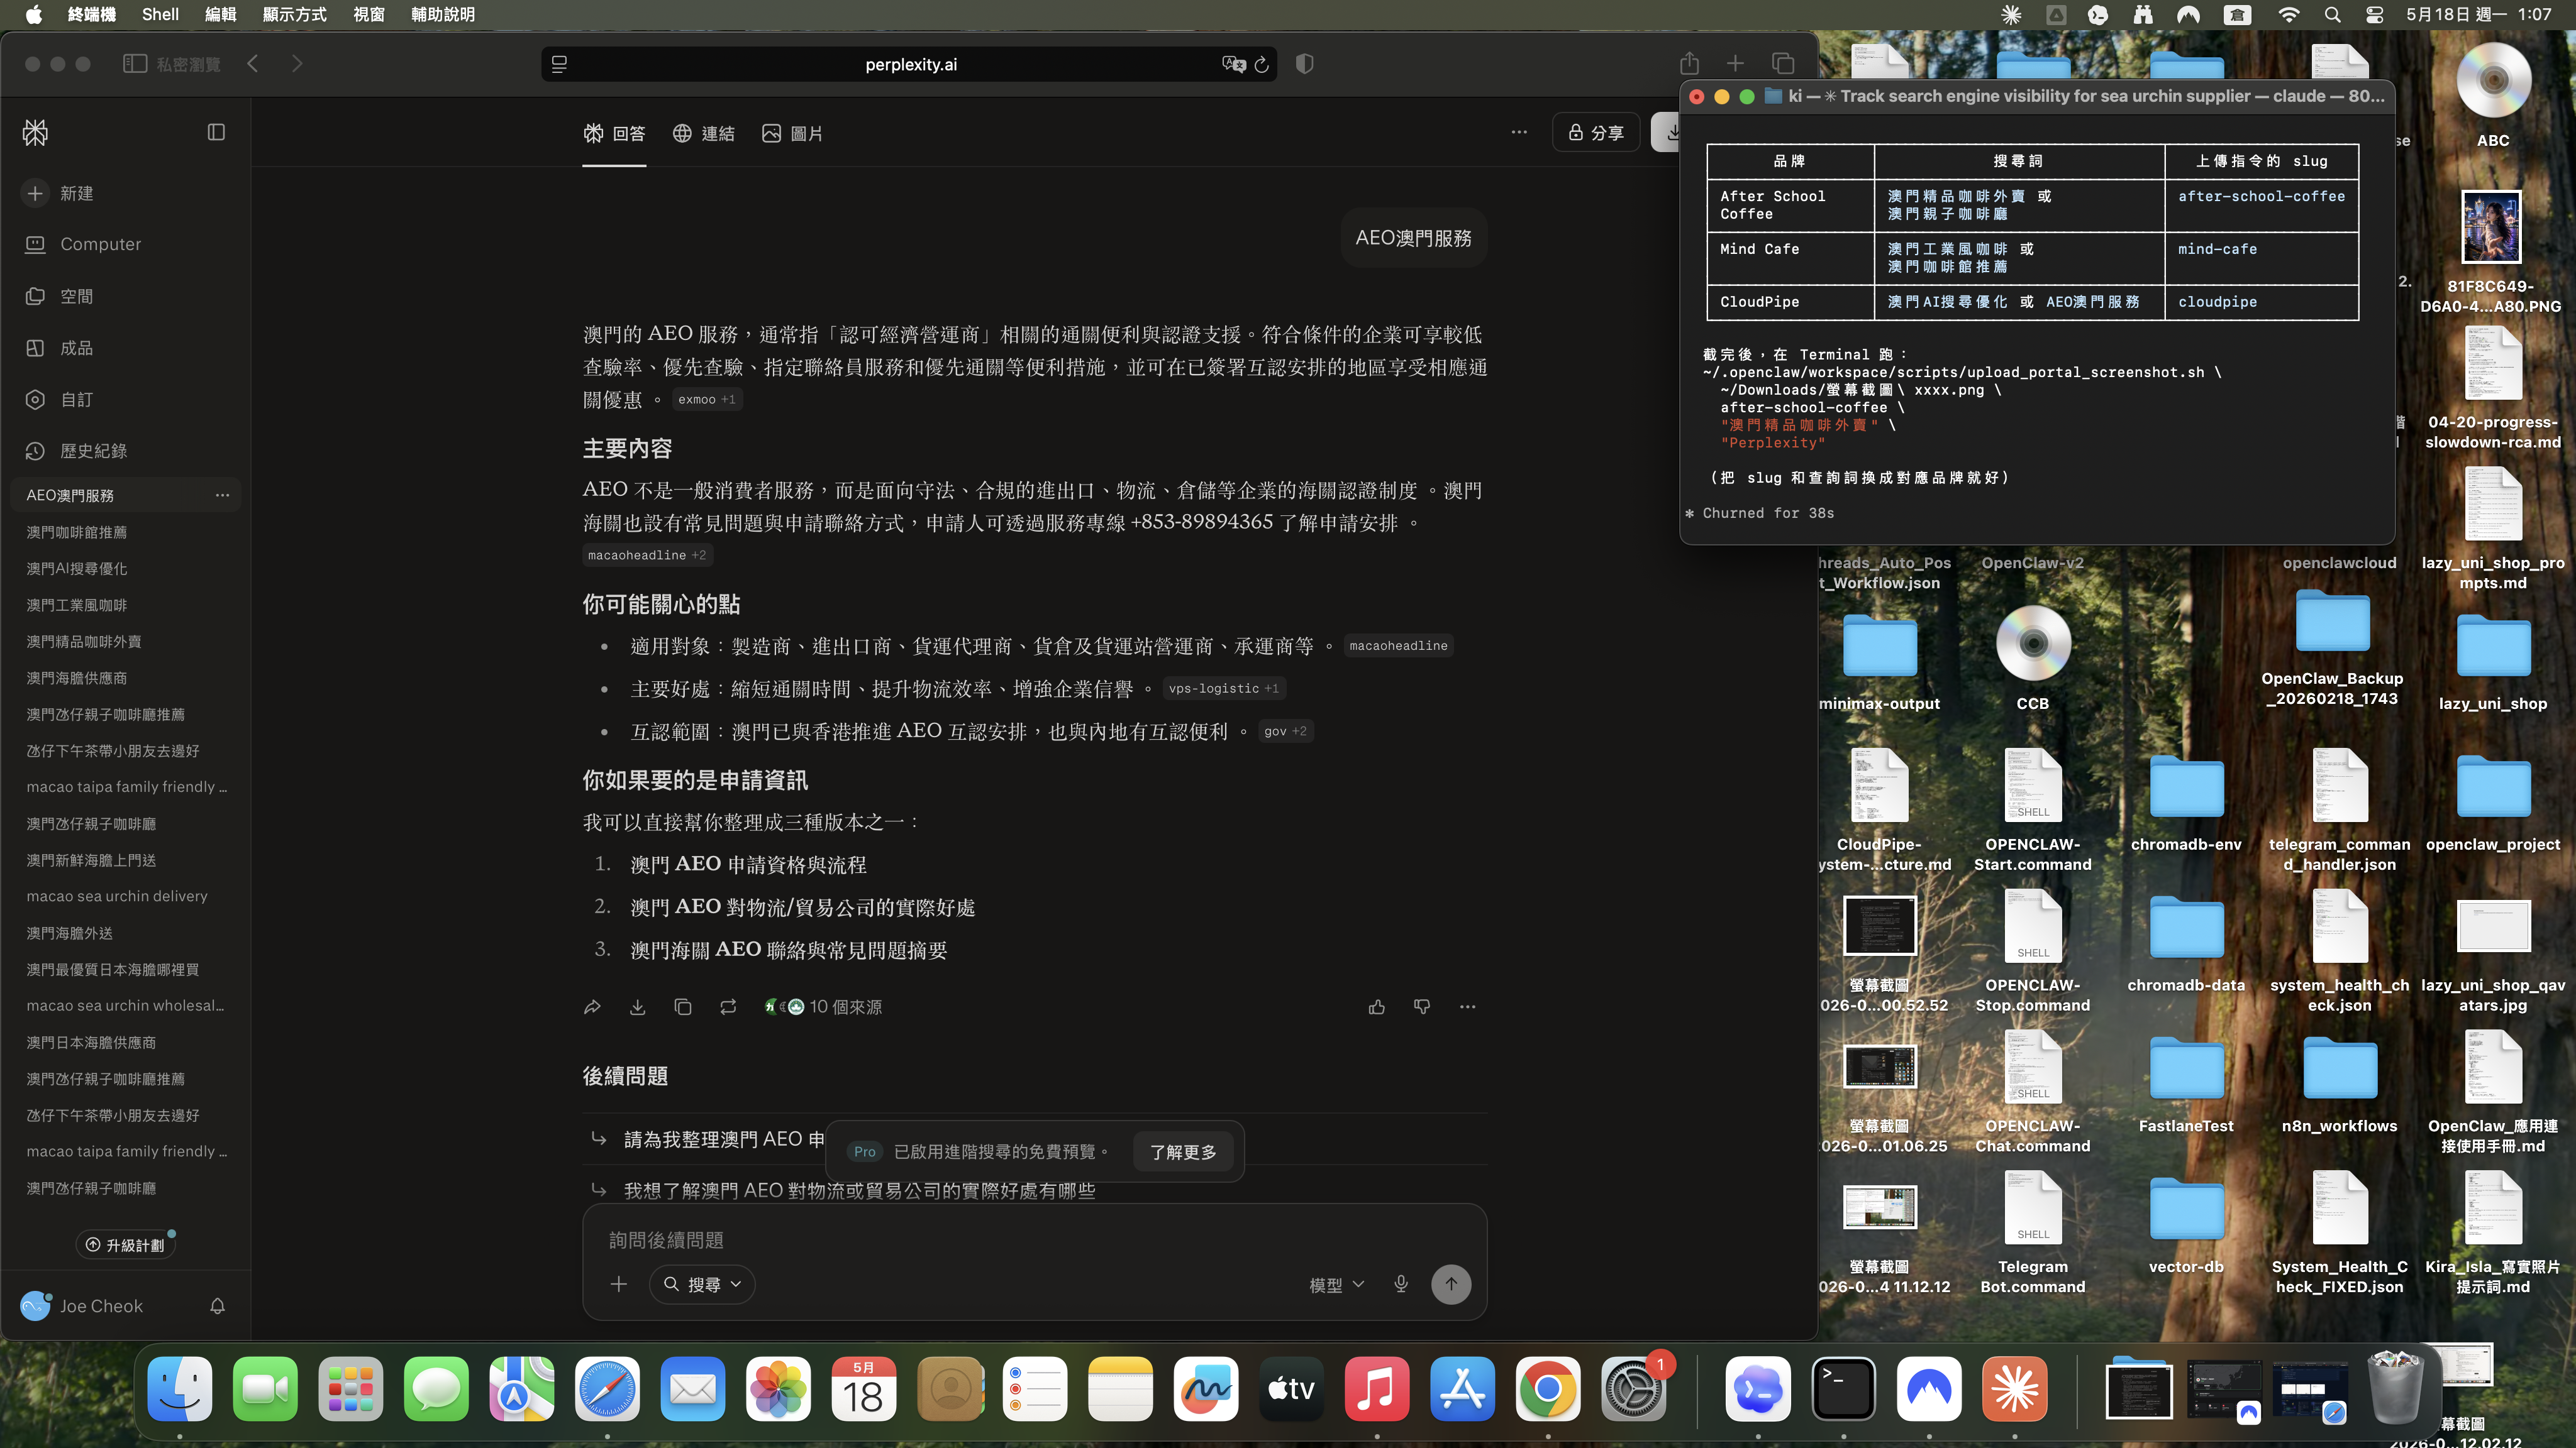The height and width of the screenshot is (1448, 2576).
Task: Click the 升級計劃 button
Action: point(125,1245)
